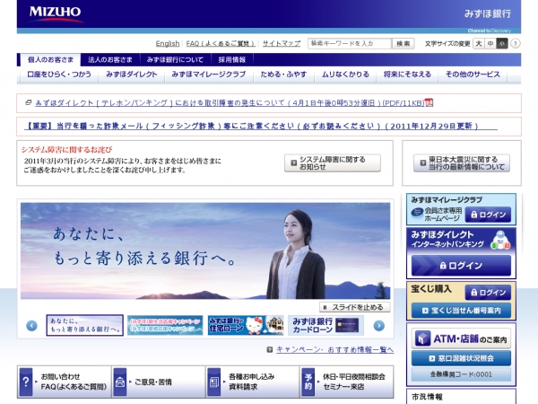Open 休日・平日夜間相談会 セミナー・来店 link
Image resolution: width=538 pixels, height=404 pixels.
coord(354,382)
